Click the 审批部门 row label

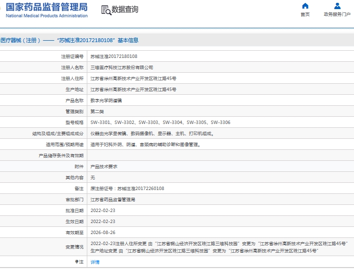[74, 200]
